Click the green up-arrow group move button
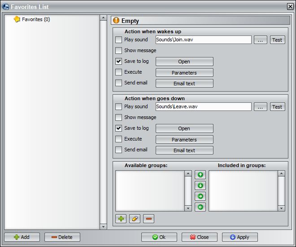 click(x=200, y=175)
